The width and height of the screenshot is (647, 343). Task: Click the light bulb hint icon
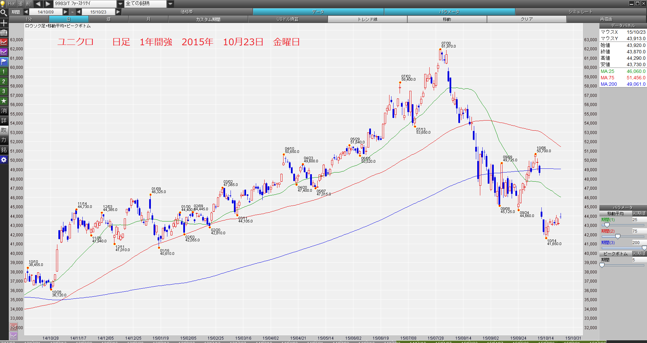point(3,4)
